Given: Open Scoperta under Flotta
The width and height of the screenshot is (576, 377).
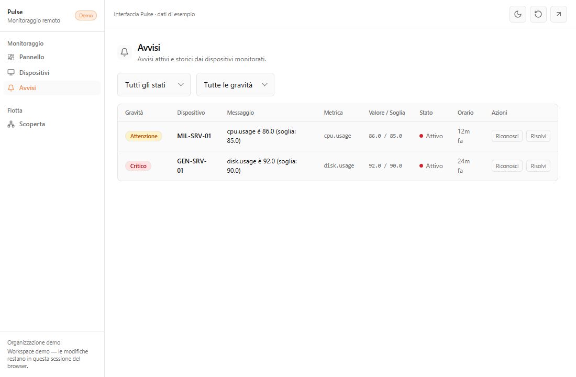Looking at the screenshot, I should coord(52,124).
